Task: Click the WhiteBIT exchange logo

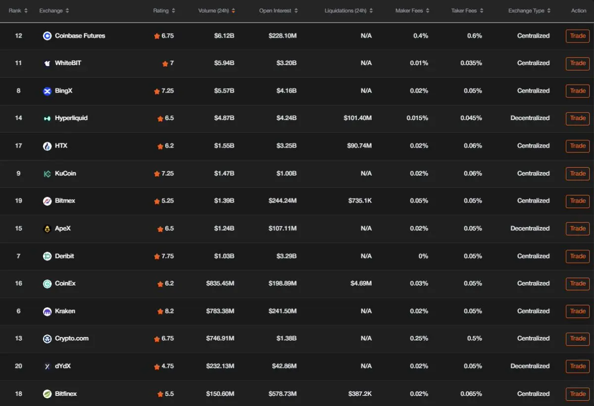Action: click(47, 63)
